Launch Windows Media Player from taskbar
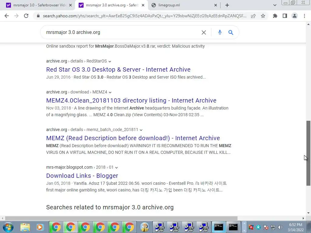 point(40,227)
